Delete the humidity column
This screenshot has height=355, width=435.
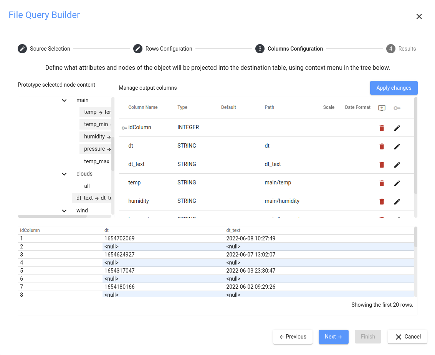[x=382, y=201]
